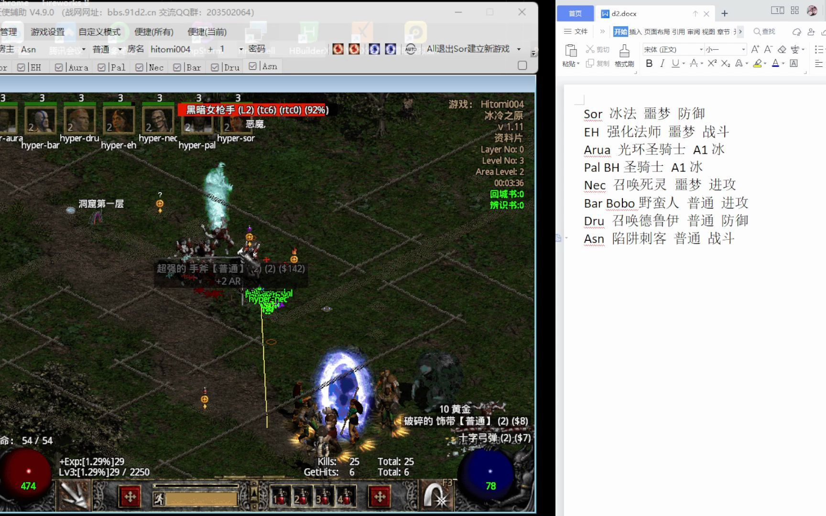Screen dimensions: 826x516
Task: Toggle the Pal checkbox
Action: [x=101, y=67]
